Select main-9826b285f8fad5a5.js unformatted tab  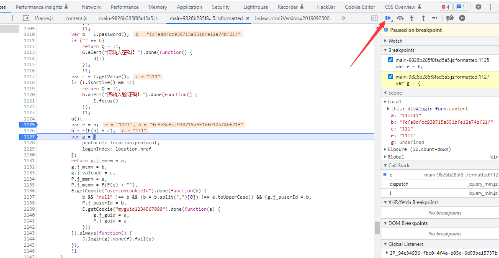click(128, 18)
